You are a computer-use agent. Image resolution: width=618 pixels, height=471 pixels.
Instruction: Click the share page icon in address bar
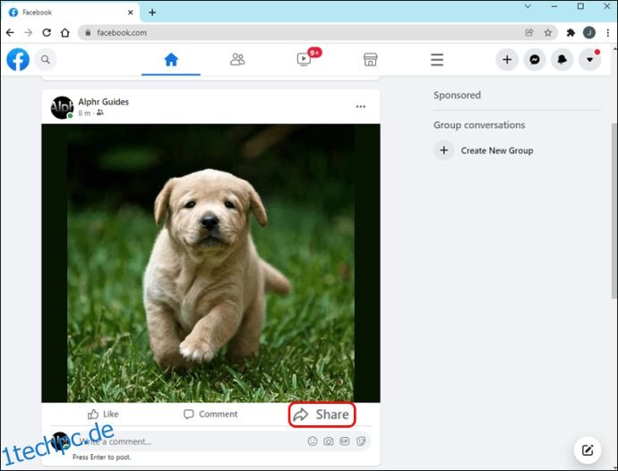click(x=529, y=33)
